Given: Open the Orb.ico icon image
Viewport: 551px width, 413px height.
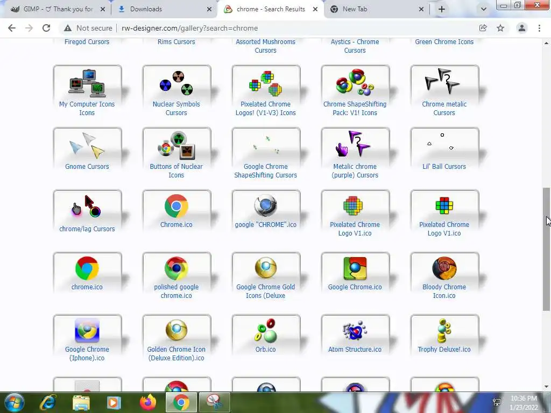Looking at the screenshot, I should click(266, 331).
